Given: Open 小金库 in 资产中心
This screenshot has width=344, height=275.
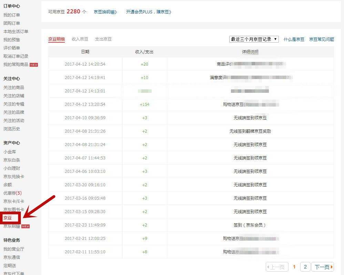Looking at the screenshot, I should click(10, 152).
